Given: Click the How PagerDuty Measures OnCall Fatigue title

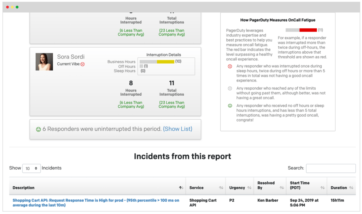Looking at the screenshot, I should coord(278,20).
